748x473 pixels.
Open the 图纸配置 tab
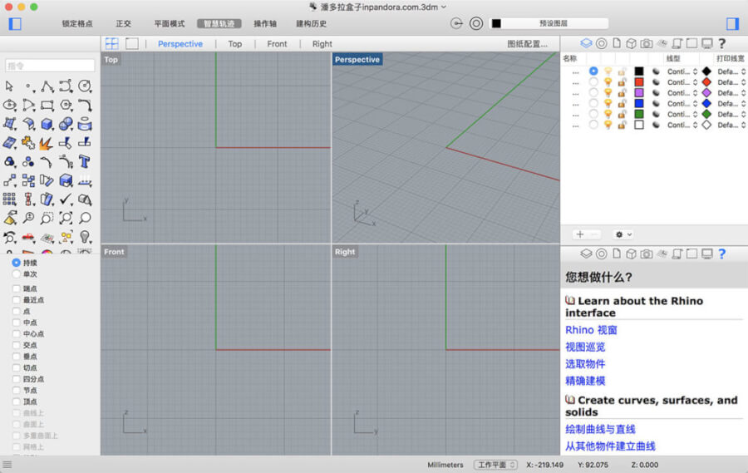527,44
